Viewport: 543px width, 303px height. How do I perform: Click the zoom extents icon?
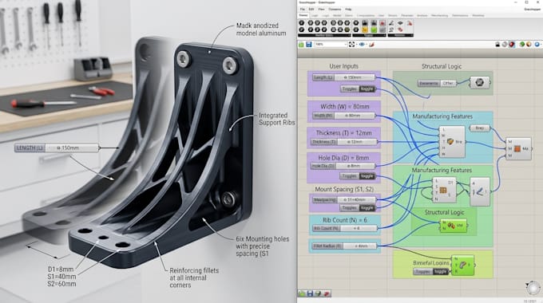(352, 45)
